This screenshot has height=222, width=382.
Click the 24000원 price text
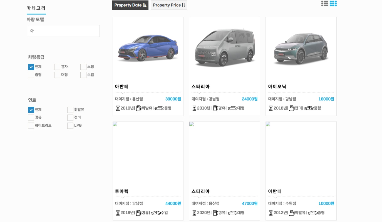coord(250,99)
